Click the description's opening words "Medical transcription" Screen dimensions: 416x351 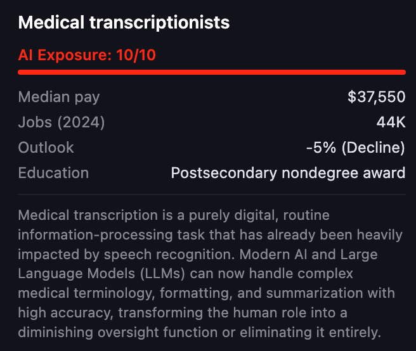coord(83,215)
